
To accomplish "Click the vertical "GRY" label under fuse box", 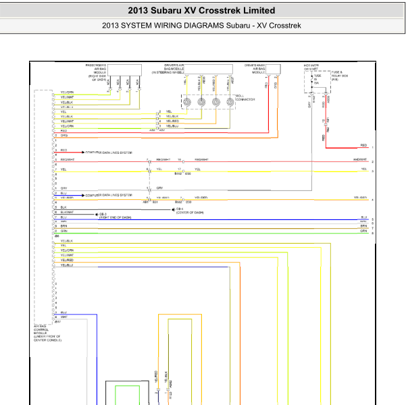I will 309,105.
